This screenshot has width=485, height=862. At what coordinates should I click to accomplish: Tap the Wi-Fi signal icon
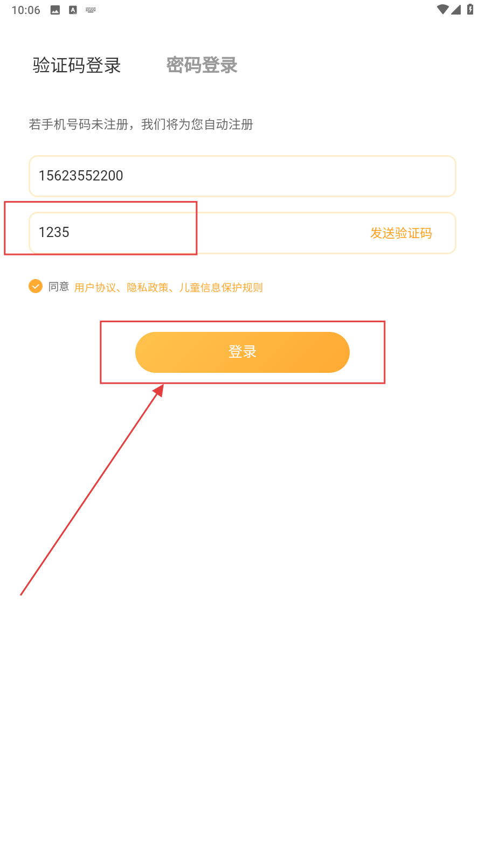tap(442, 10)
